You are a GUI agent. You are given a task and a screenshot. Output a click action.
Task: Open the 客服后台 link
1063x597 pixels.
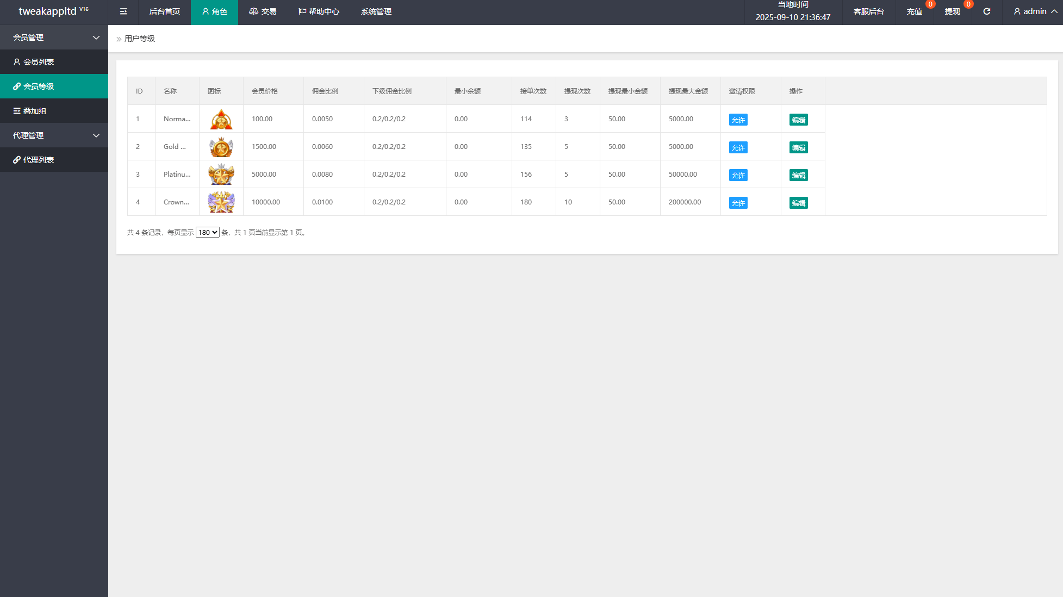pyautogui.click(x=868, y=11)
